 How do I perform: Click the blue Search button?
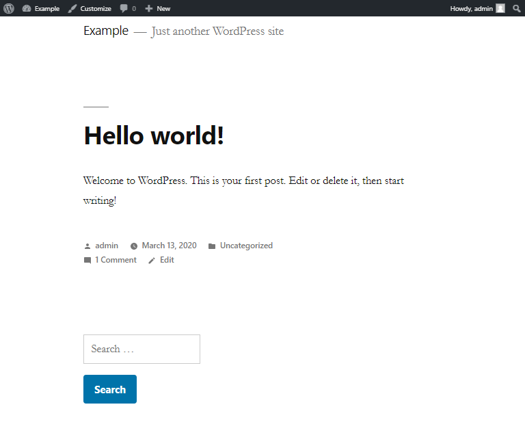tap(110, 389)
